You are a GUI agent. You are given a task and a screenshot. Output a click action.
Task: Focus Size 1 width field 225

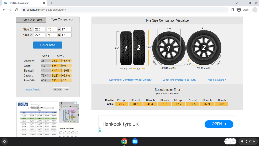39,29
